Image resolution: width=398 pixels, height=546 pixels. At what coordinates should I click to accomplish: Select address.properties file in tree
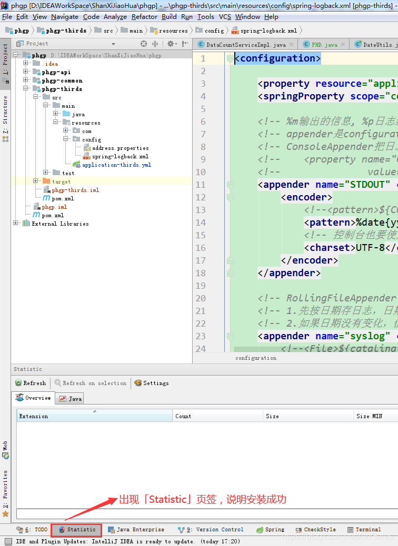point(116,148)
